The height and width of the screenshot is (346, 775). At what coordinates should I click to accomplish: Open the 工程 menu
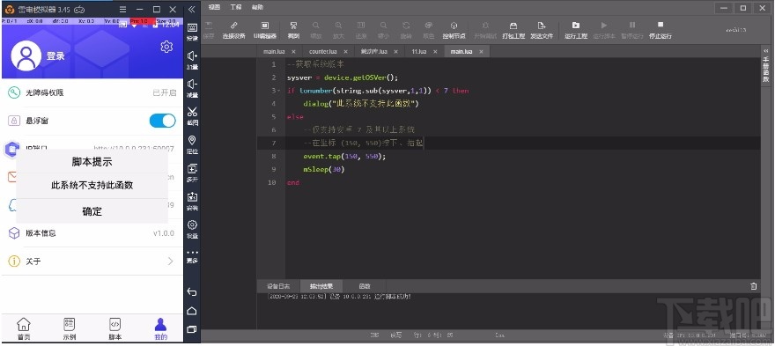coord(235,7)
